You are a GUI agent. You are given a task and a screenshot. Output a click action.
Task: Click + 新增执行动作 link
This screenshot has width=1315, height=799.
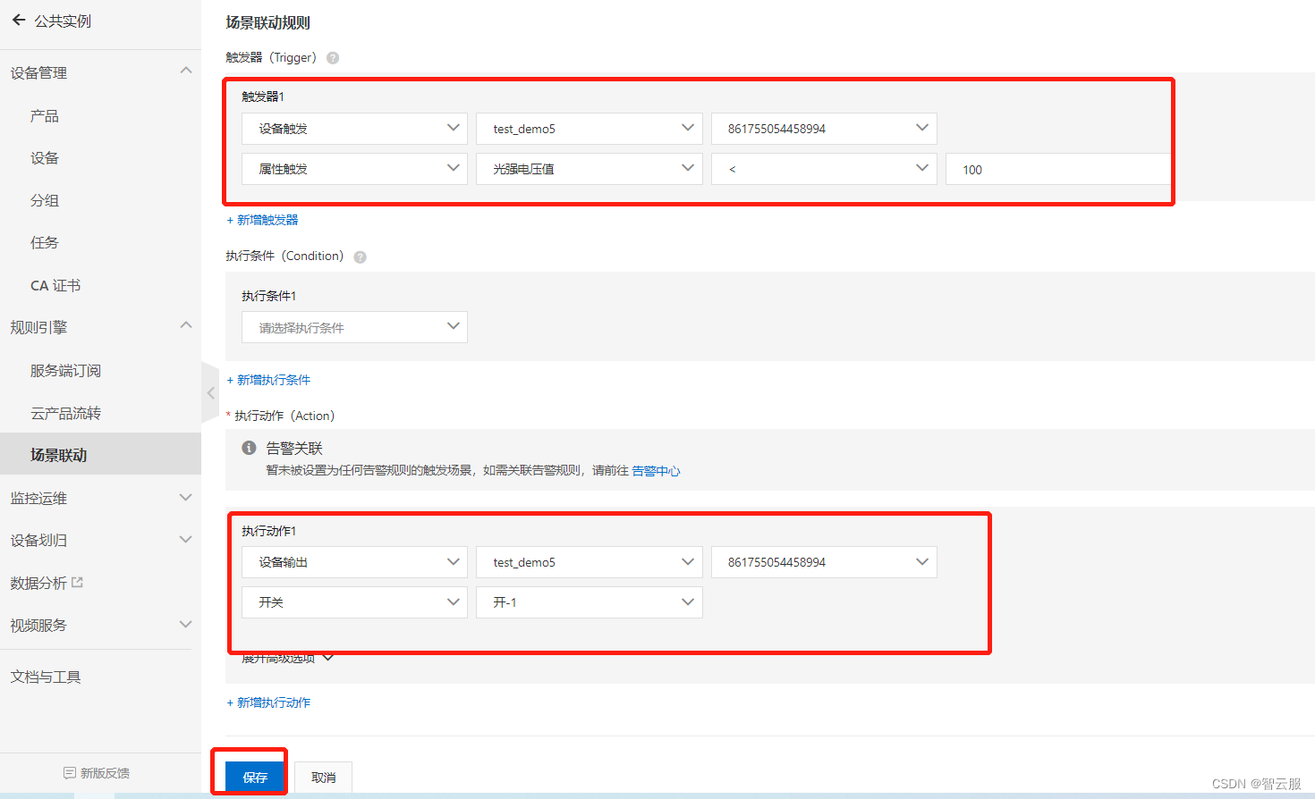(268, 702)
